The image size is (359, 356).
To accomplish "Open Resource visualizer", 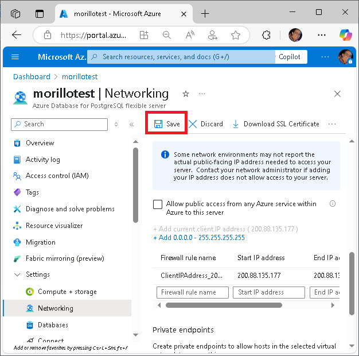I will point(54,226).
